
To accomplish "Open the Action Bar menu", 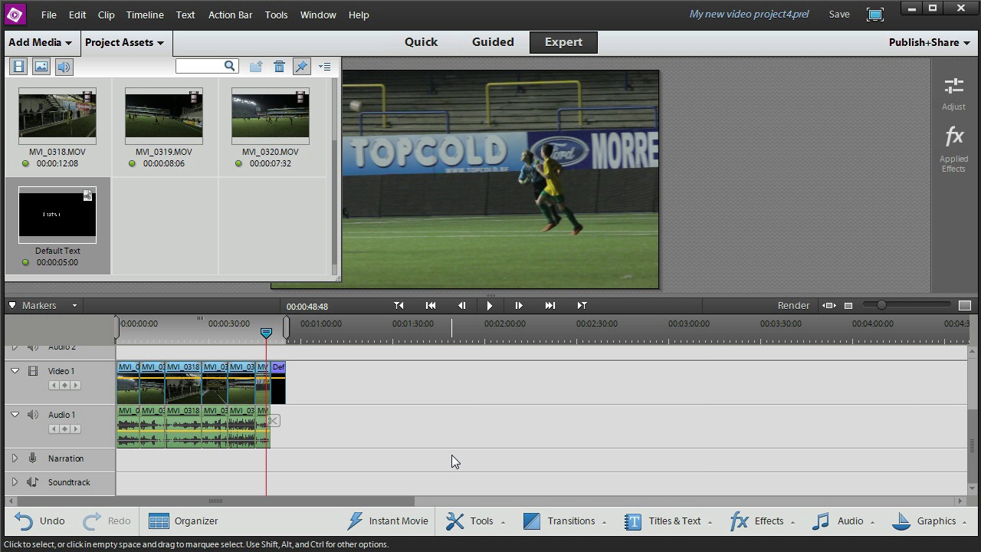I will [230, 15].
